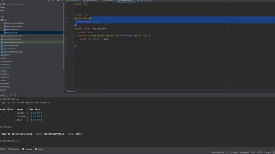Screen dimensions: 275x154
Task: Click the app.component.scss file icon
Action: tap(2, 39)
